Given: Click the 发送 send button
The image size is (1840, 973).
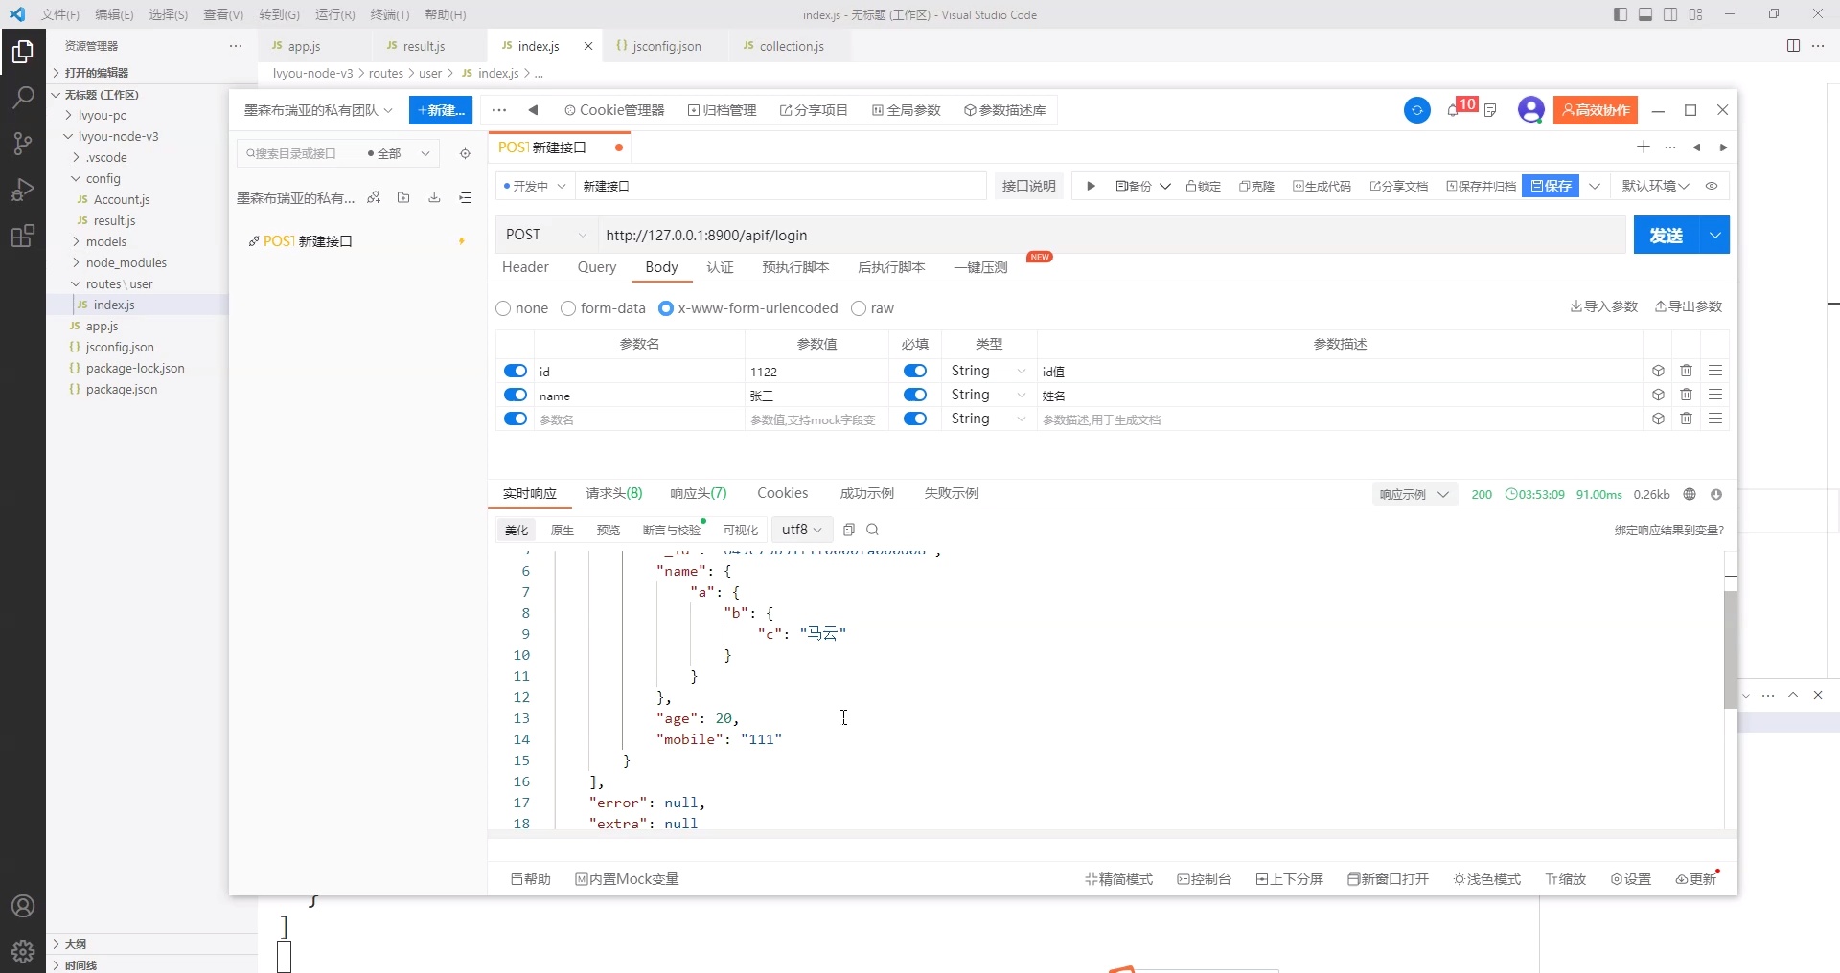Looking at the screenshot, I should pos(1666,235).
